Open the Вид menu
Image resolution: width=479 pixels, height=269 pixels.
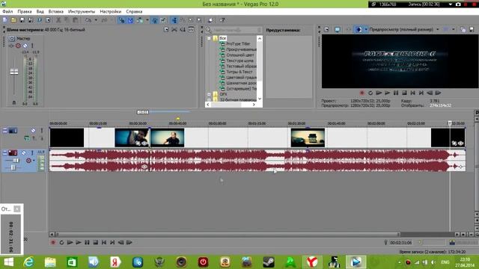[x=40, y=11]
